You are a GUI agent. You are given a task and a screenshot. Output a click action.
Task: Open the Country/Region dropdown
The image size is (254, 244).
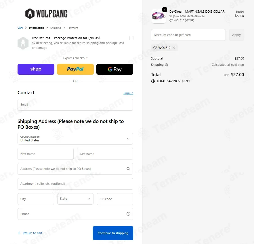click(75, 139)
